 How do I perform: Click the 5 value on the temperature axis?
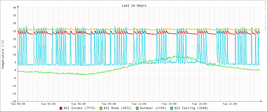point(15,62)
